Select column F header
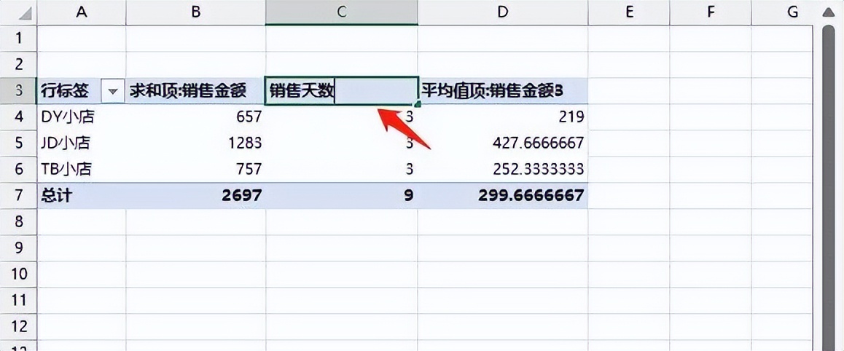Image resolution: width=844 pixels, height=351 pixels. pos(711,12)
